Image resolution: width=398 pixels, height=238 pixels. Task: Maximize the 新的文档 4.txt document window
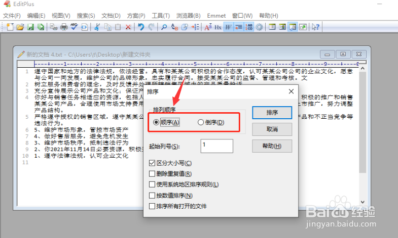(x=343, y=54)
